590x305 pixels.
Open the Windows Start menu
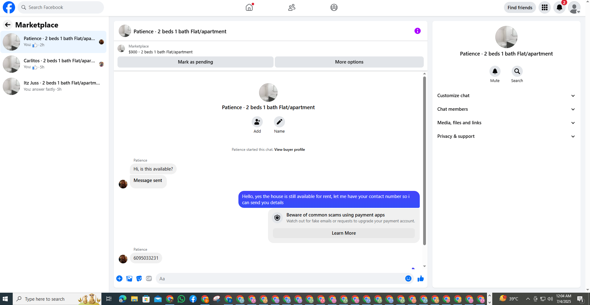click(5, 299)
